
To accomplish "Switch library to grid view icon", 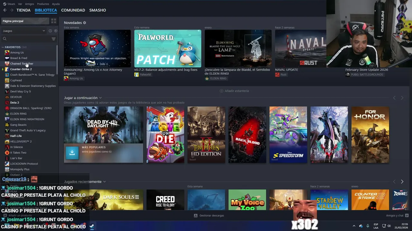I will [x=53, y=21].
